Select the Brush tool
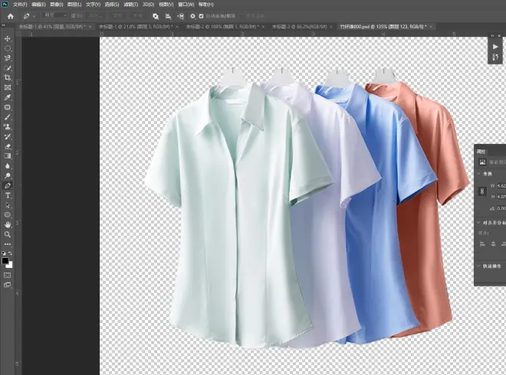Screen dimensions: 506x375 pyautogui.click(x=8, y=117)
